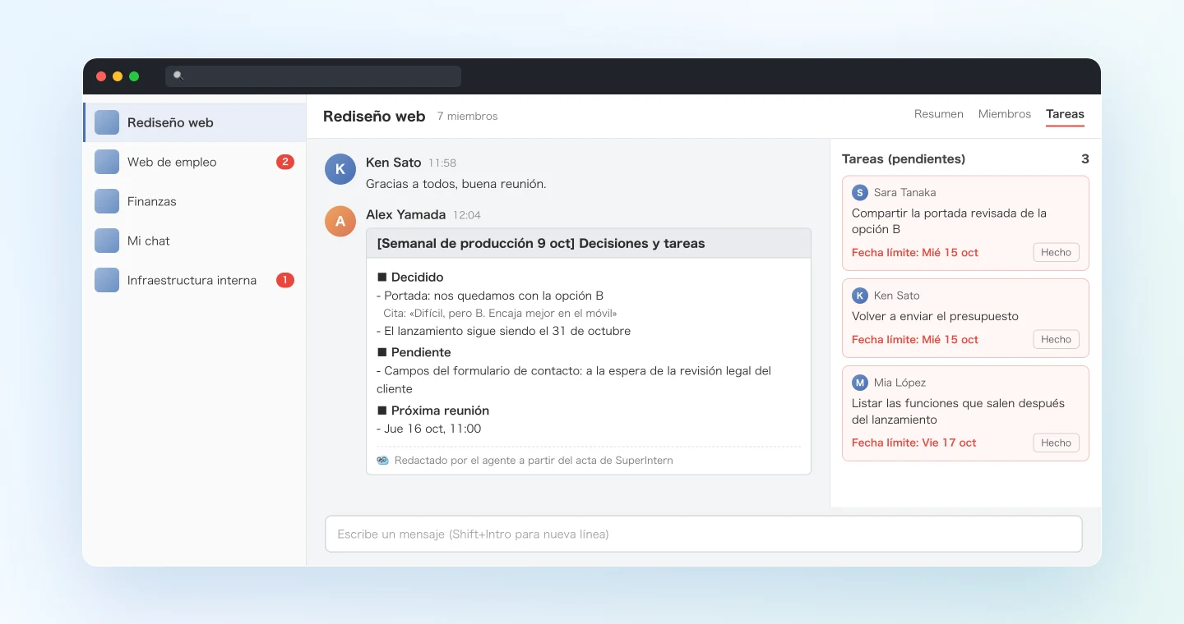The height and width of the screenshot is (624, 1184).
Task: Open the Web de empleo channel
Action: click(x=195, y=162)
